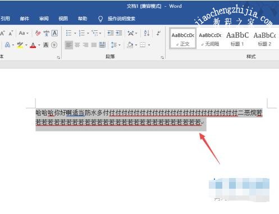
Task: Toggle the Character Border button
Action: (x=54, y=33)
